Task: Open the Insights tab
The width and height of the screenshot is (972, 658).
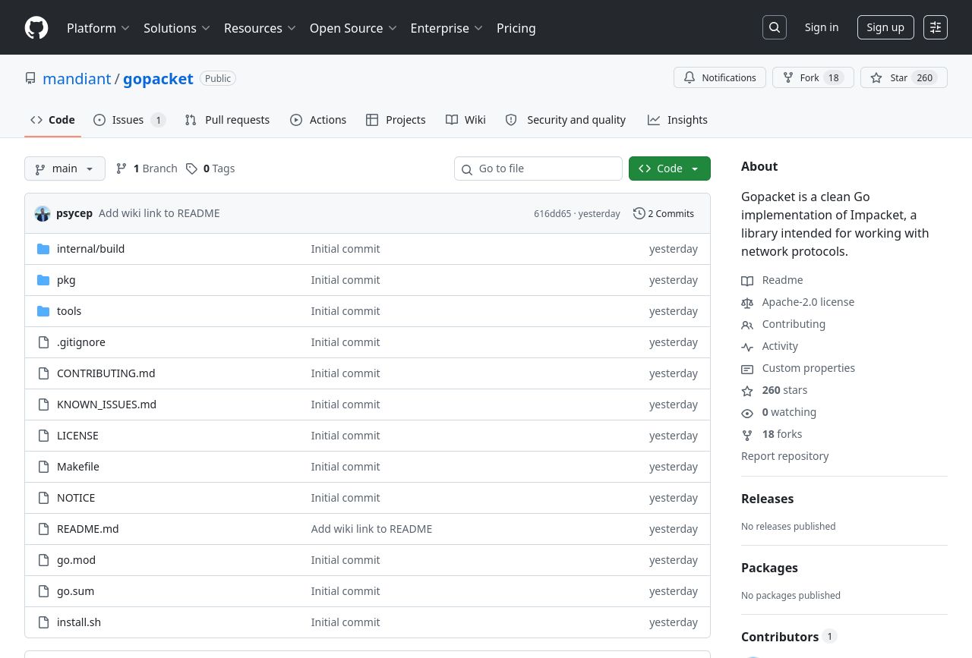Action: coord(677,120)
